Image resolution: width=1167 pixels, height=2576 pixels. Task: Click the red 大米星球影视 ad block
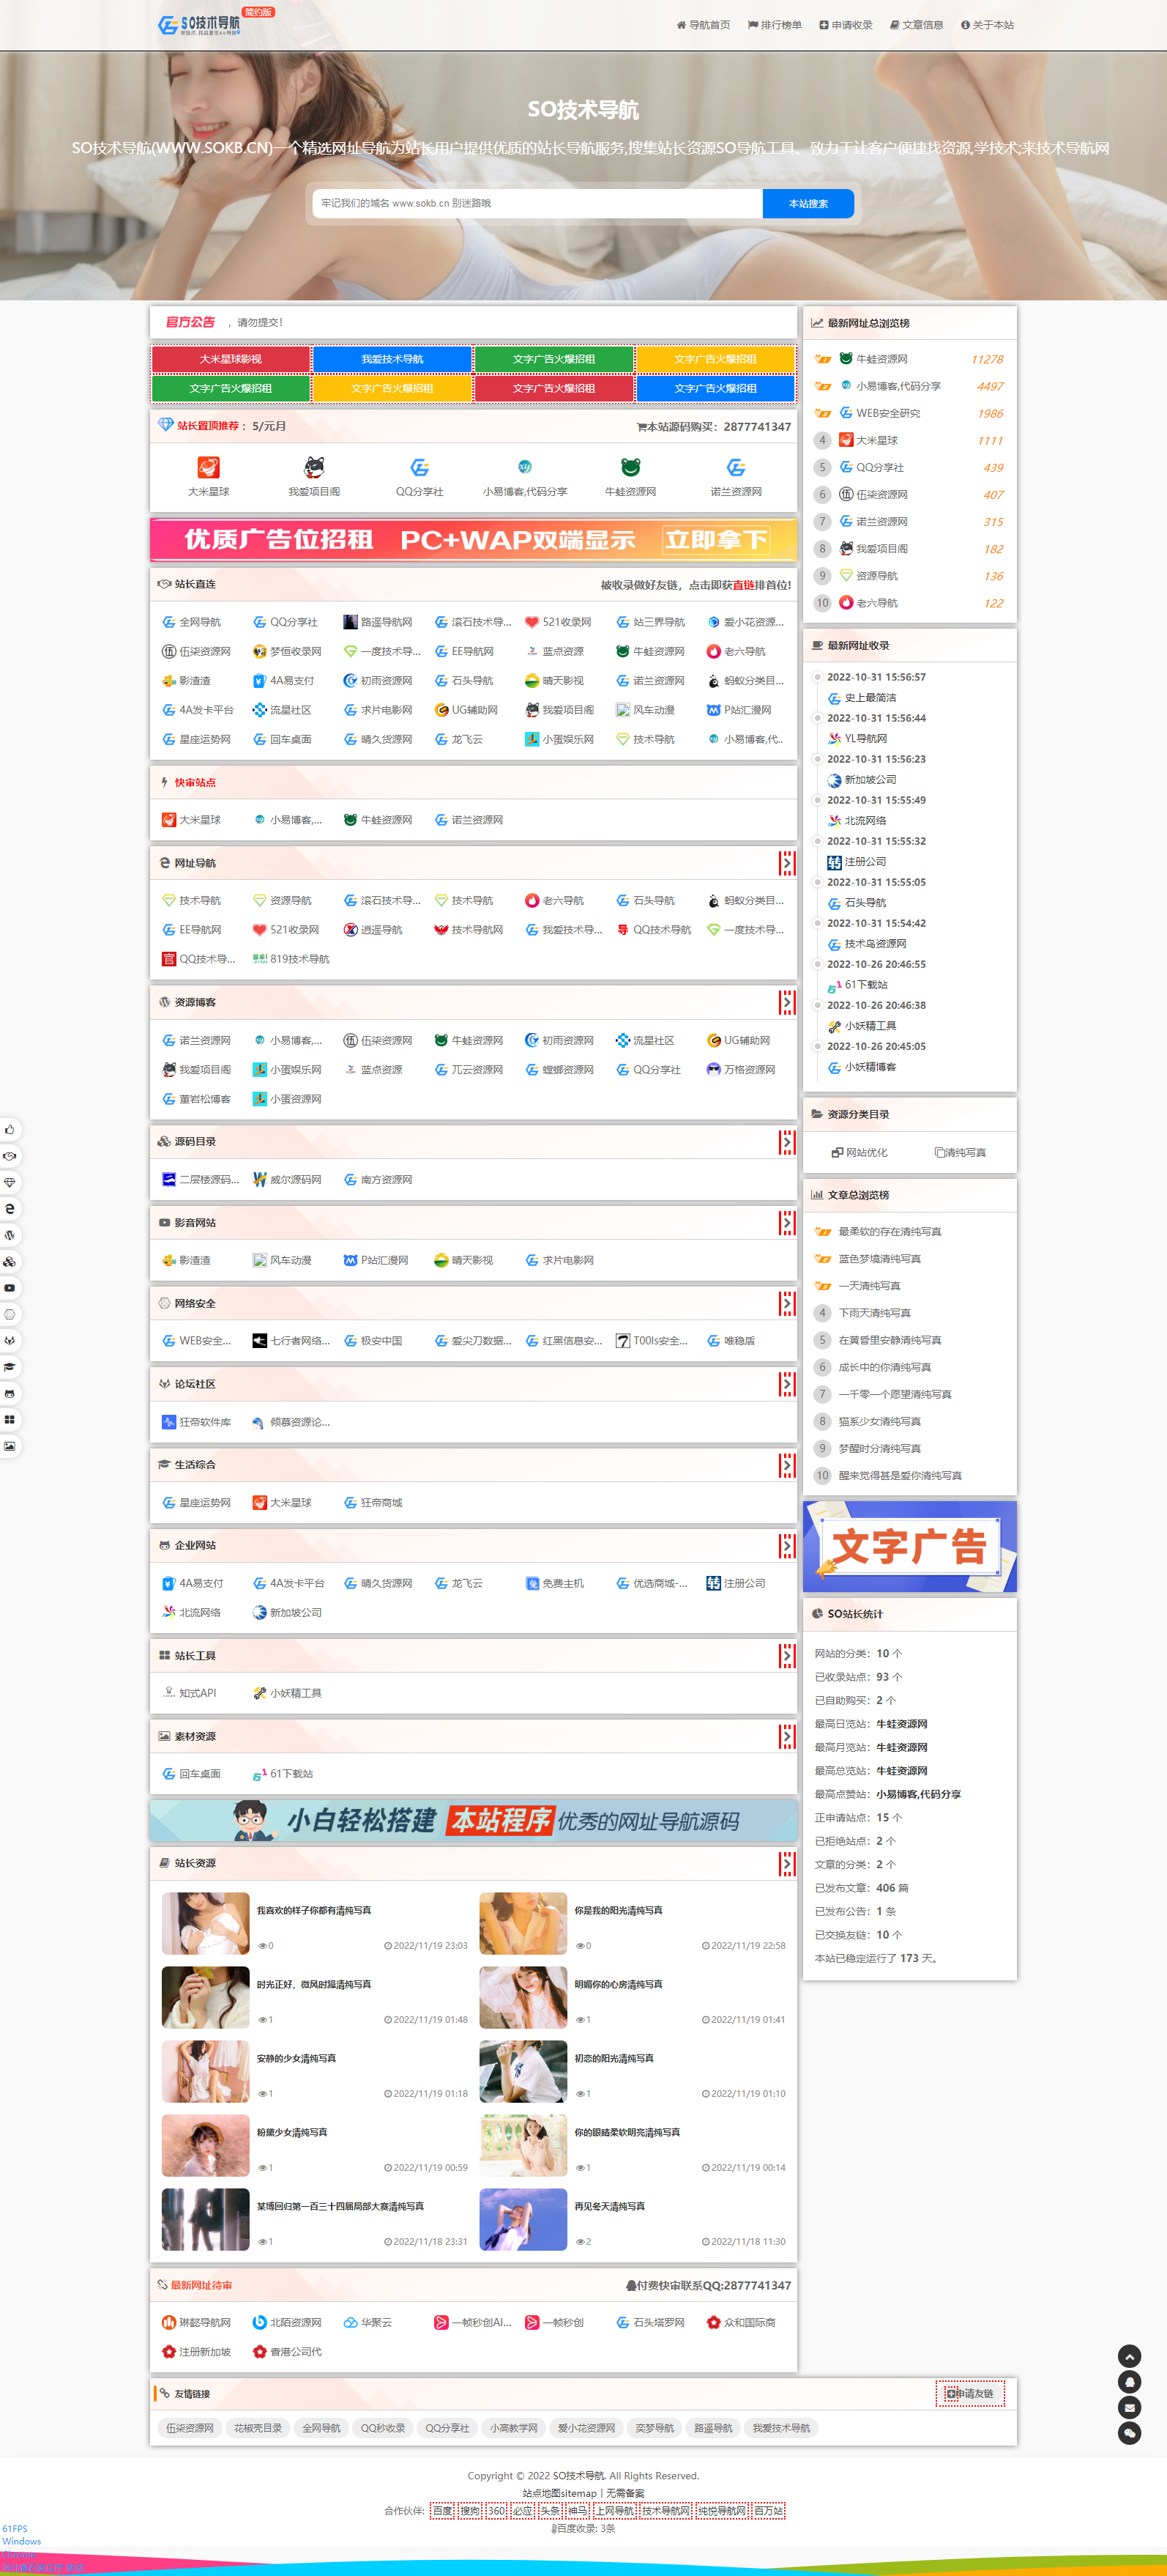(x=231, y=359)
